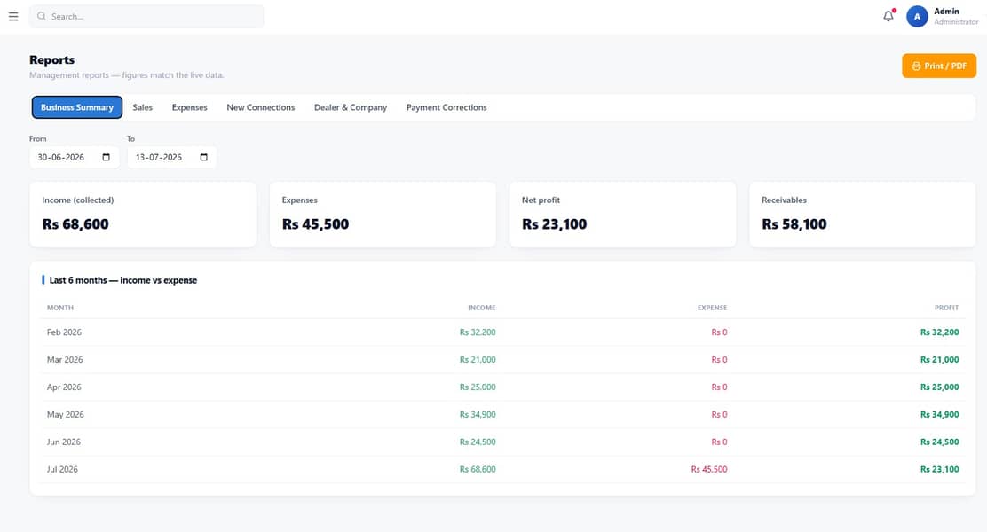Click Feb 2026 expense Rs 0
The height and width of the screenshot is (532, 987).
click(x=720, y=332)
